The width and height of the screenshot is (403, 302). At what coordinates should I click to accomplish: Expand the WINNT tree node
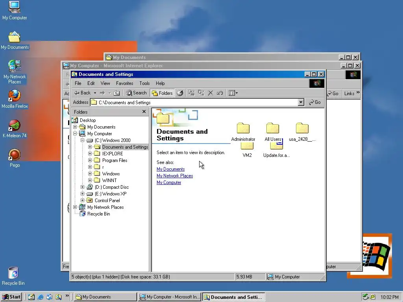[x=90, y=180]
